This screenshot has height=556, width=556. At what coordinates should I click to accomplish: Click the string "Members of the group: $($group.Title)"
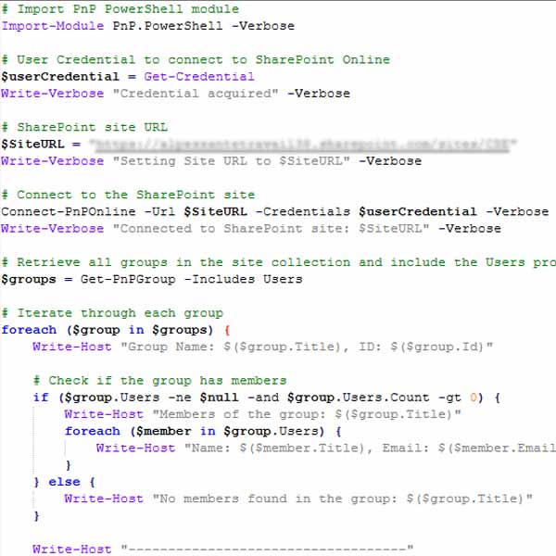tap(307, 414)
